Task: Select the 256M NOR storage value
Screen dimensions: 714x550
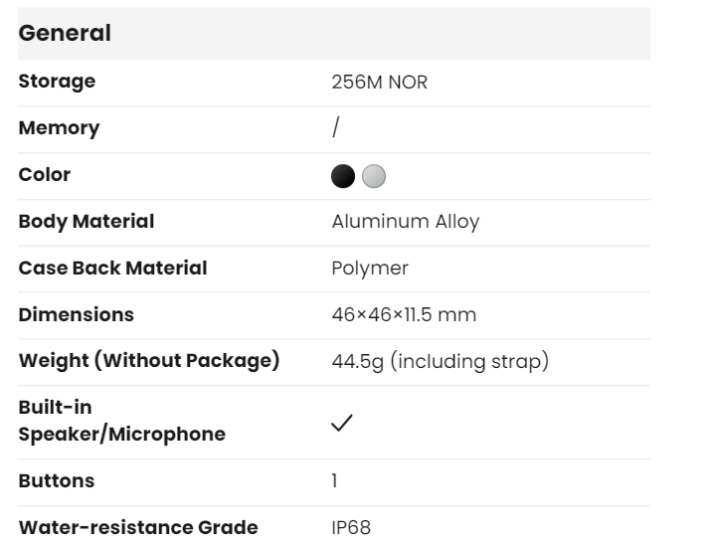Action: coord(380,83)
